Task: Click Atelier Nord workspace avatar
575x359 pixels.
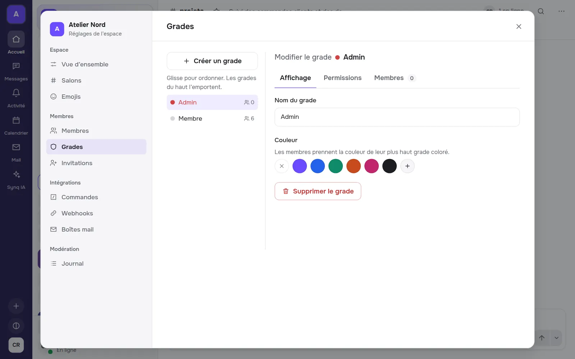Action: 57,29
